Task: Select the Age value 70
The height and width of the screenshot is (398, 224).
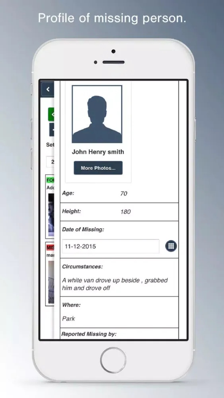Action: coord(124,194)
